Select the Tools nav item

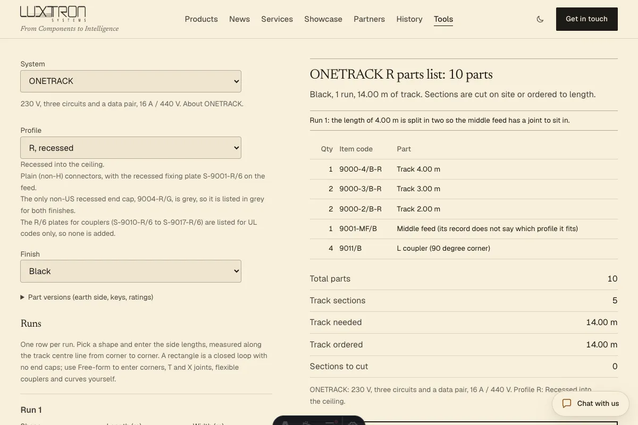coord(443,19)
